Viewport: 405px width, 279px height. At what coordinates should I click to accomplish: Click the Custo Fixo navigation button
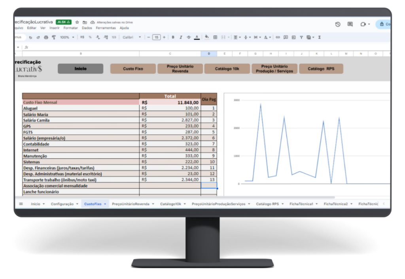(133, 69)
